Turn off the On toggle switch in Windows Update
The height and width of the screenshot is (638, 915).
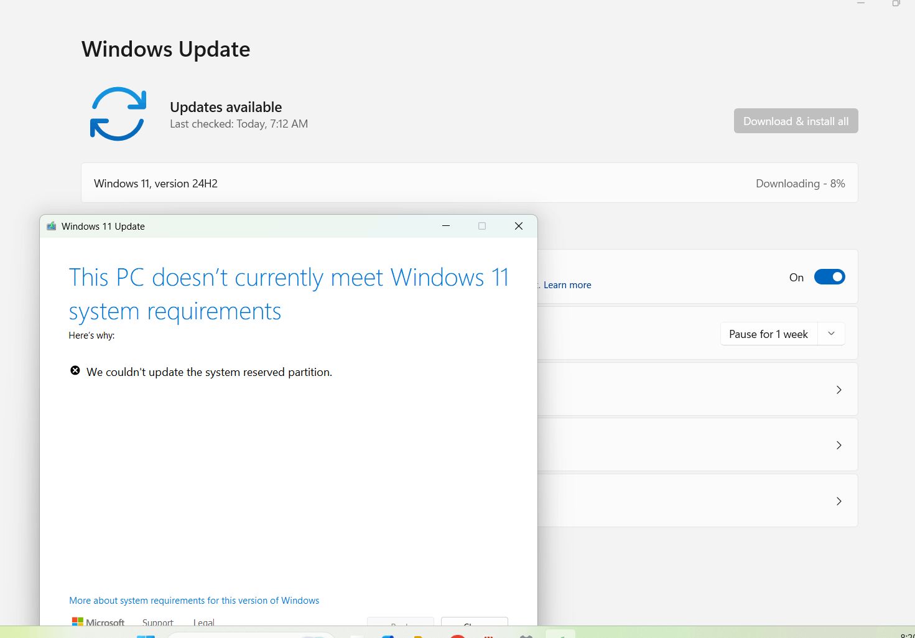click(829, 277)
